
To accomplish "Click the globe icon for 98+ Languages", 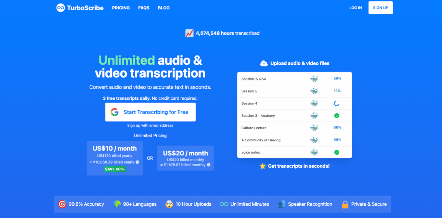I will click(117, 204).
